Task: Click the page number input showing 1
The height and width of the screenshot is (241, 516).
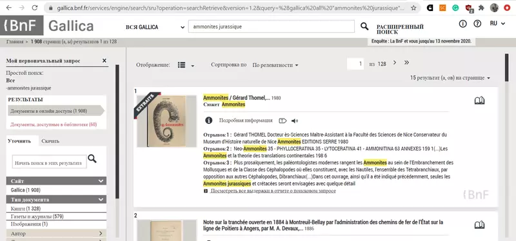Action: (355, 64)
